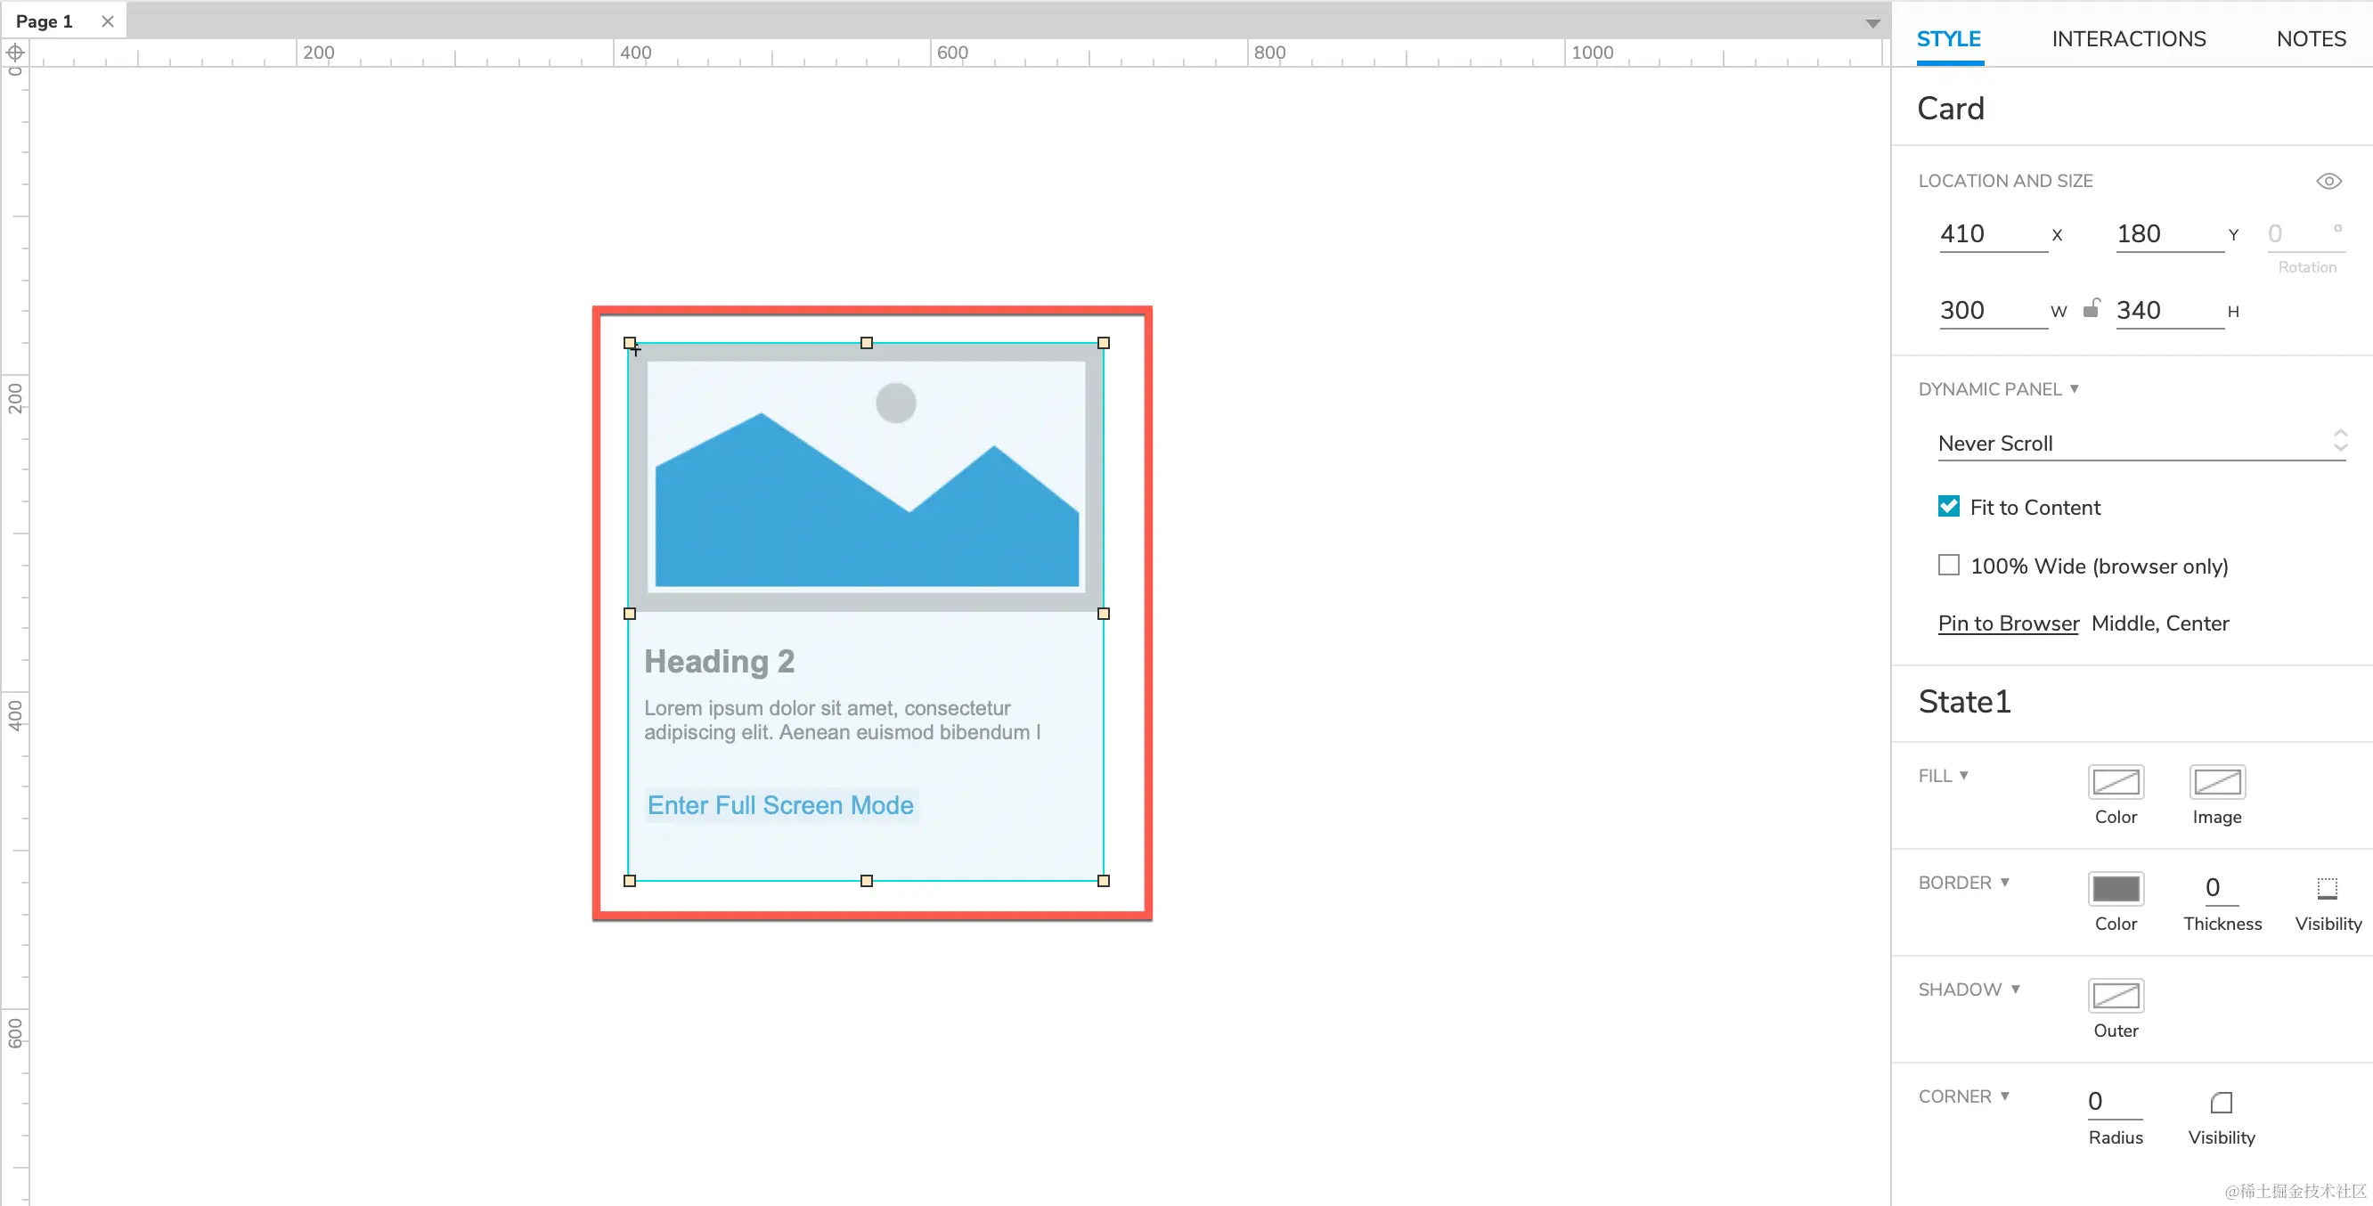This screenshot has width=2373, height=1206.
Task: Click the Pin to Browser link
Action: tap(2008, 623)
